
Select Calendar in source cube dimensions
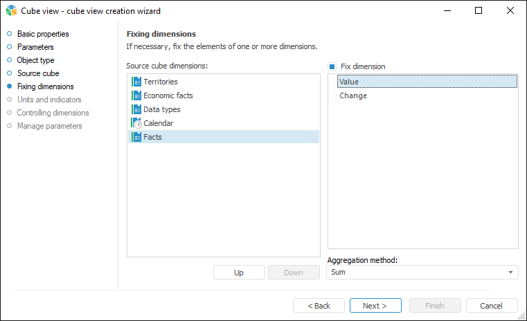(x=158, y=123)
